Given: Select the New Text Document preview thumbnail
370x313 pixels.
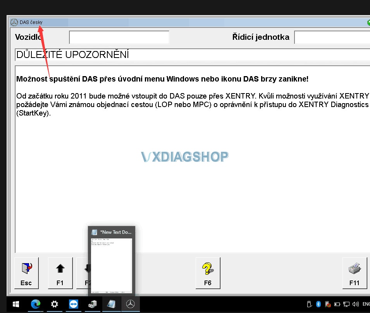Looking at the screenshot, I should (x=112, y=265).
